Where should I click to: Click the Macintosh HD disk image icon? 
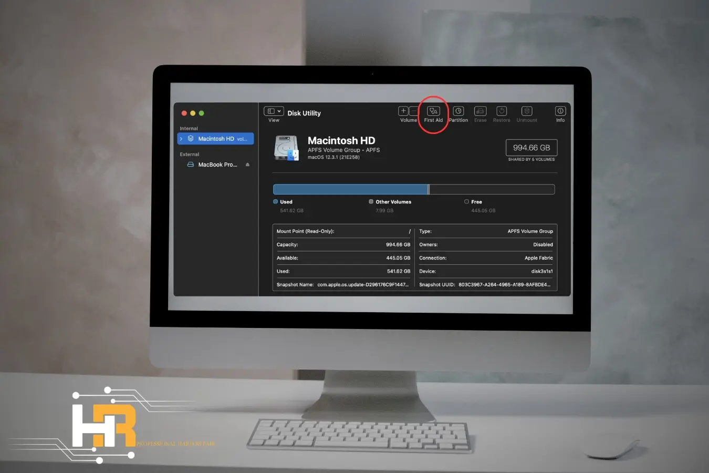coord(287,148)
